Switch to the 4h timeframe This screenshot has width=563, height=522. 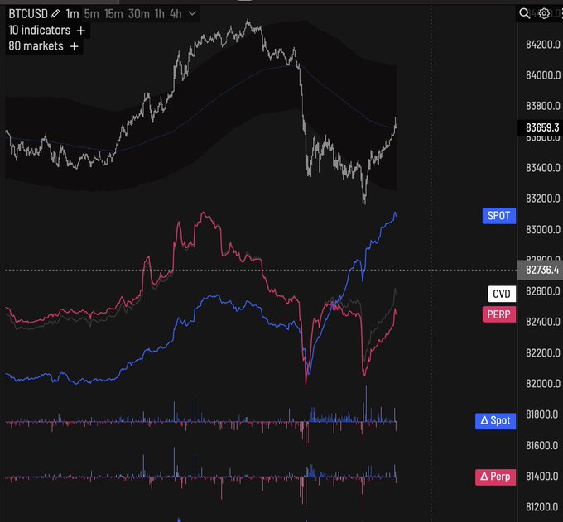click(x=176, y=14)
